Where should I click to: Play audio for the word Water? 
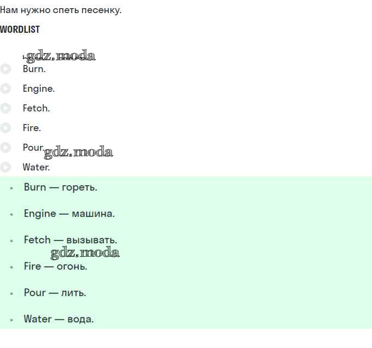5,167
